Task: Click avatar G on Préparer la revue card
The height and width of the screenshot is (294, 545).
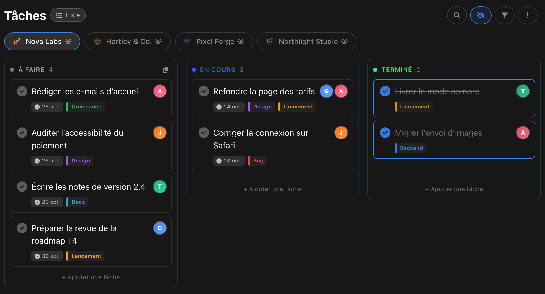Action: [160, 228]
